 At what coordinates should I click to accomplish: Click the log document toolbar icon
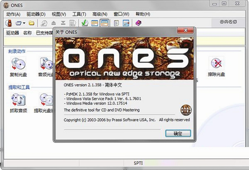tap(116, 23)
